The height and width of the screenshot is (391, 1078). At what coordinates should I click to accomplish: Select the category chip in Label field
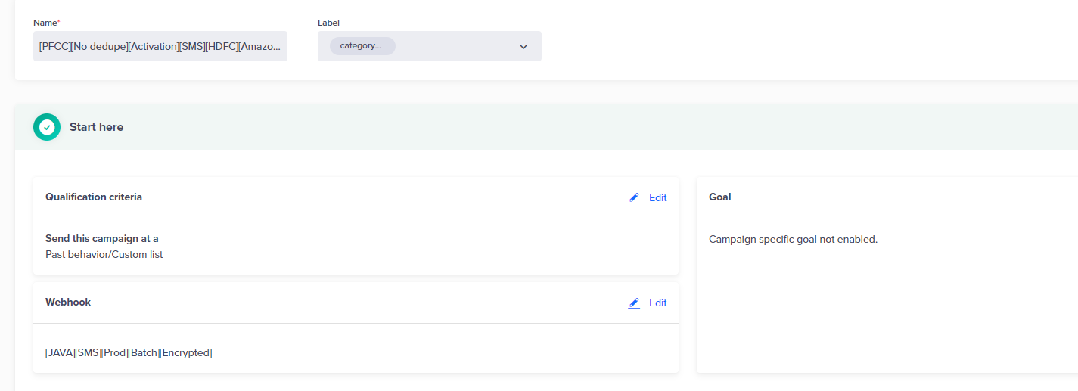(362, 46)
